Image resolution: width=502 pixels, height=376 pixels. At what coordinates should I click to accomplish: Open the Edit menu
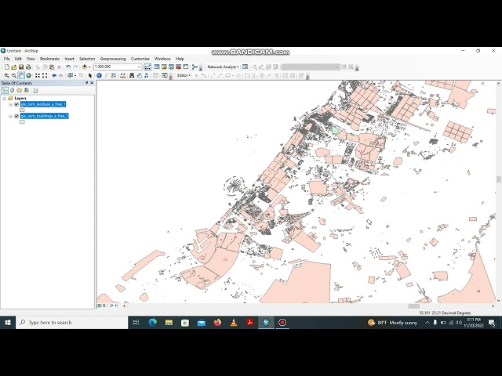click(x=18, y=59)
